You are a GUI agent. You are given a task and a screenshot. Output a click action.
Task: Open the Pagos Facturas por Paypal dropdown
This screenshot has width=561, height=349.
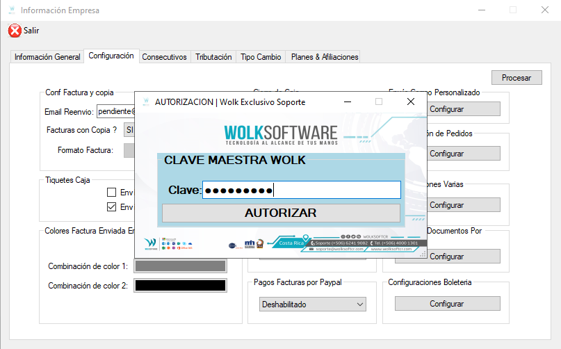tap(313, 305)
